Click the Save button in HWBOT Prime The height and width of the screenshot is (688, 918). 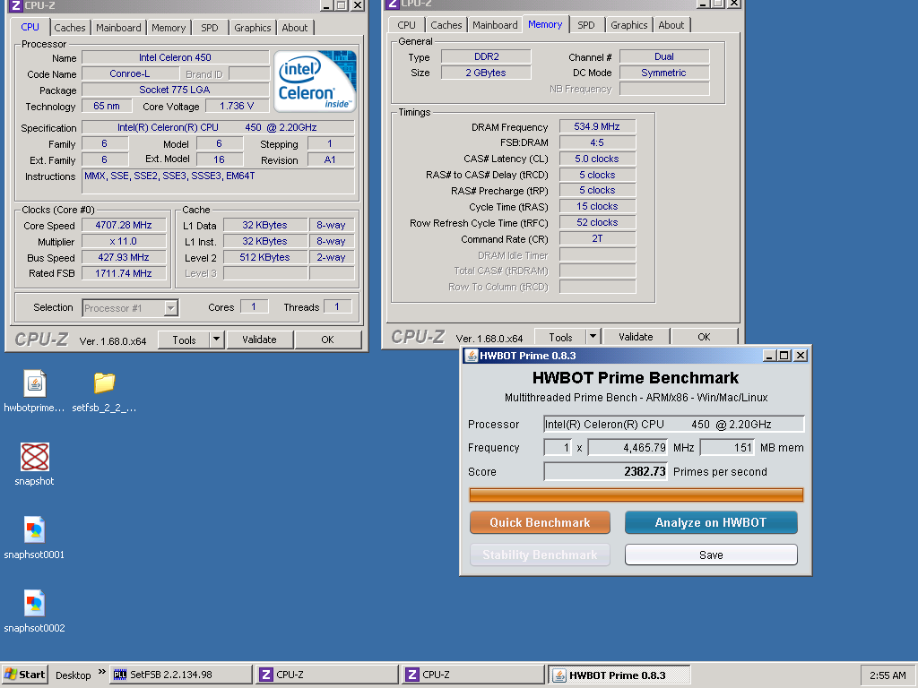(x=711, y=555)
